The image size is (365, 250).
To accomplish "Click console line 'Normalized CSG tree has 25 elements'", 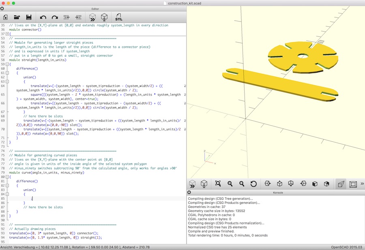I will click(217, 227).
